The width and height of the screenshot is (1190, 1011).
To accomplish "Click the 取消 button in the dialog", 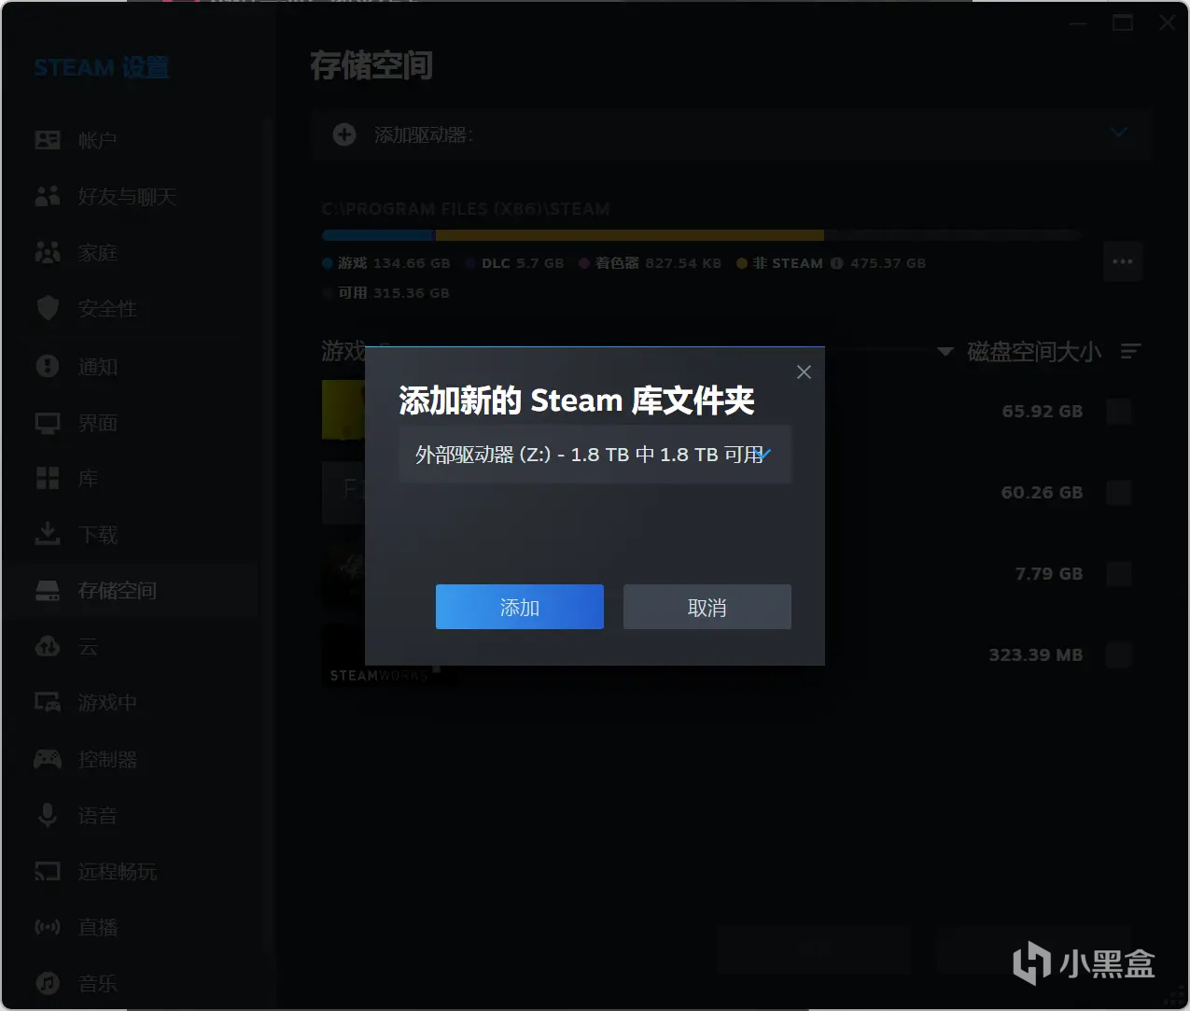I will [x=707, y=607].
